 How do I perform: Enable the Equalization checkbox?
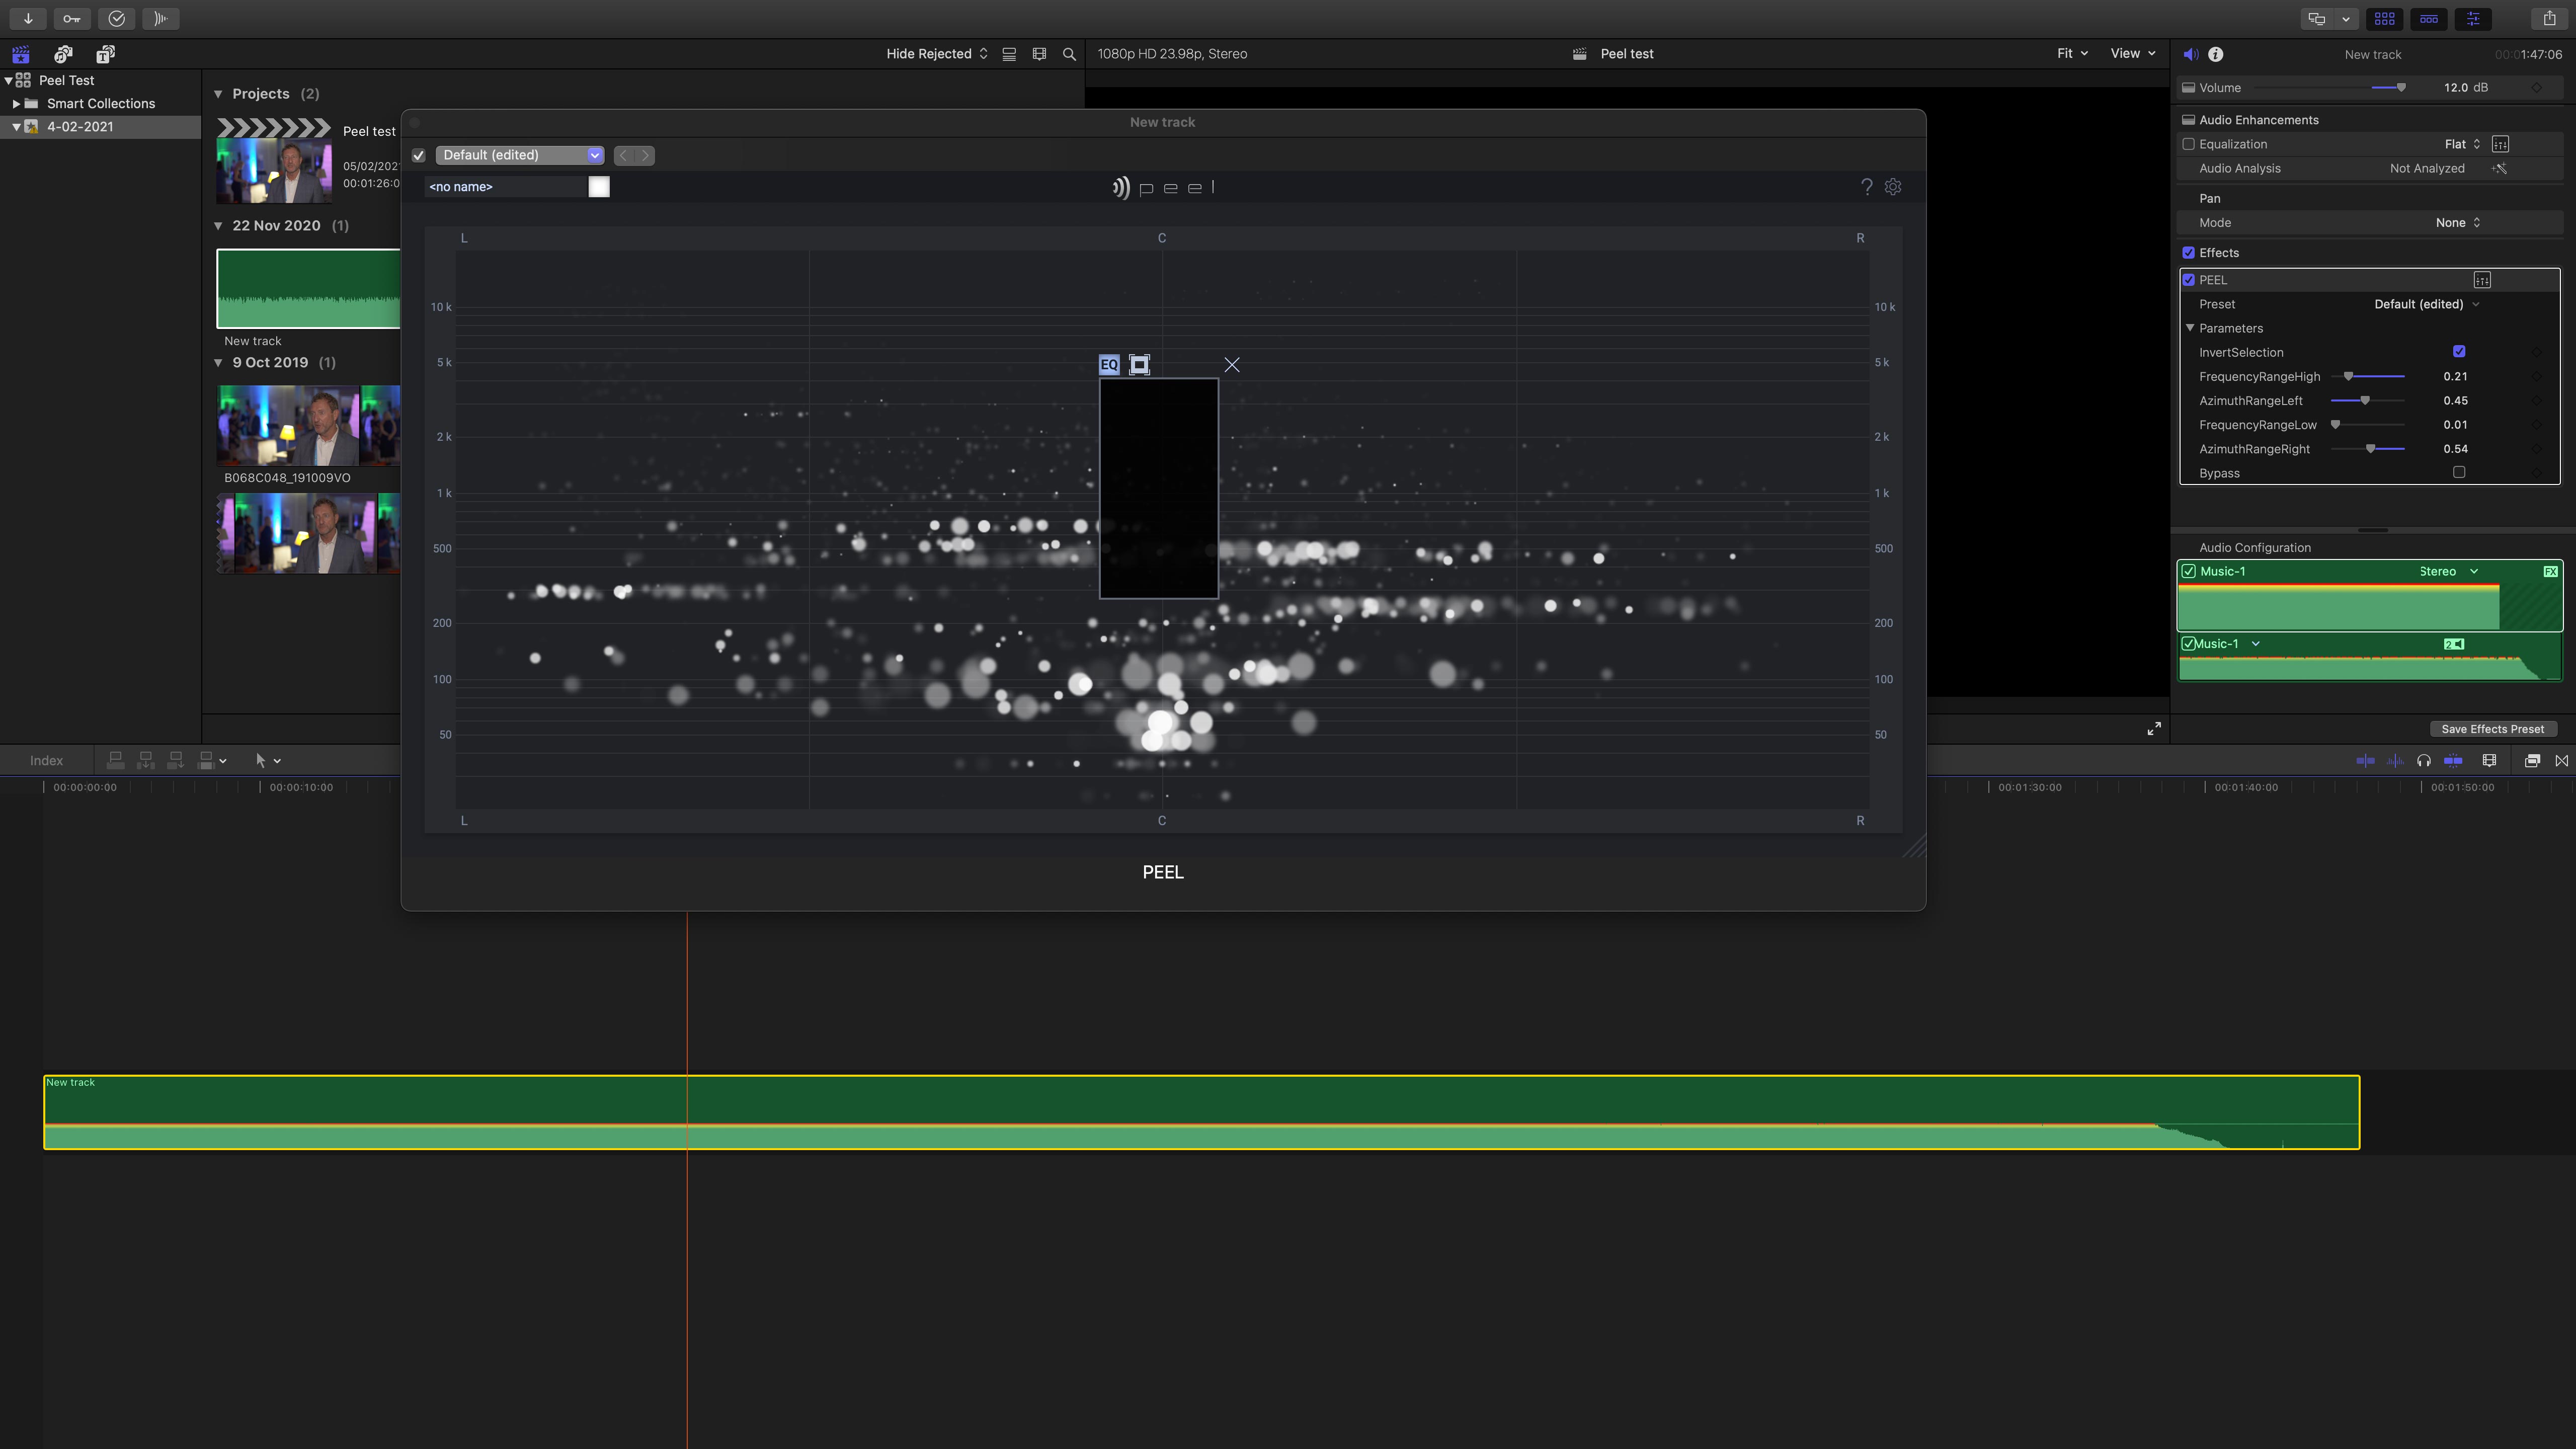[x=2188, y=144]
